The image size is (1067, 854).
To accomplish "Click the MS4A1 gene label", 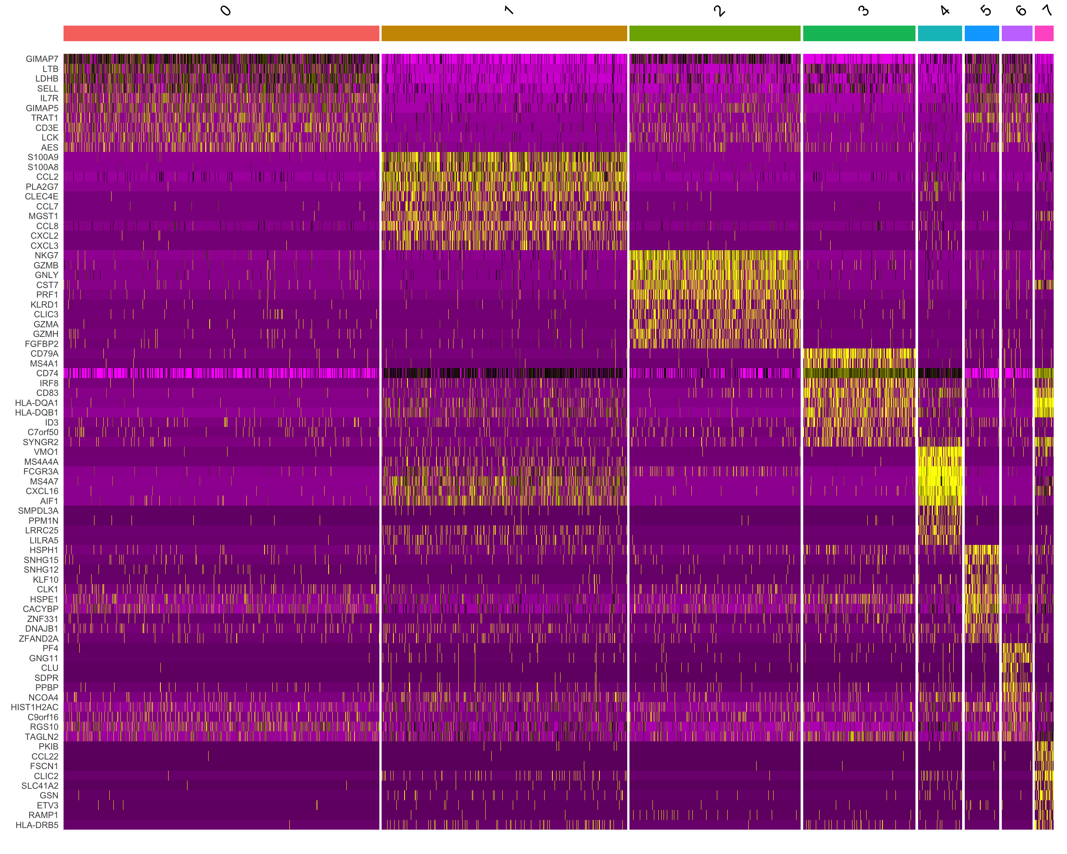I will coord(44,363).
